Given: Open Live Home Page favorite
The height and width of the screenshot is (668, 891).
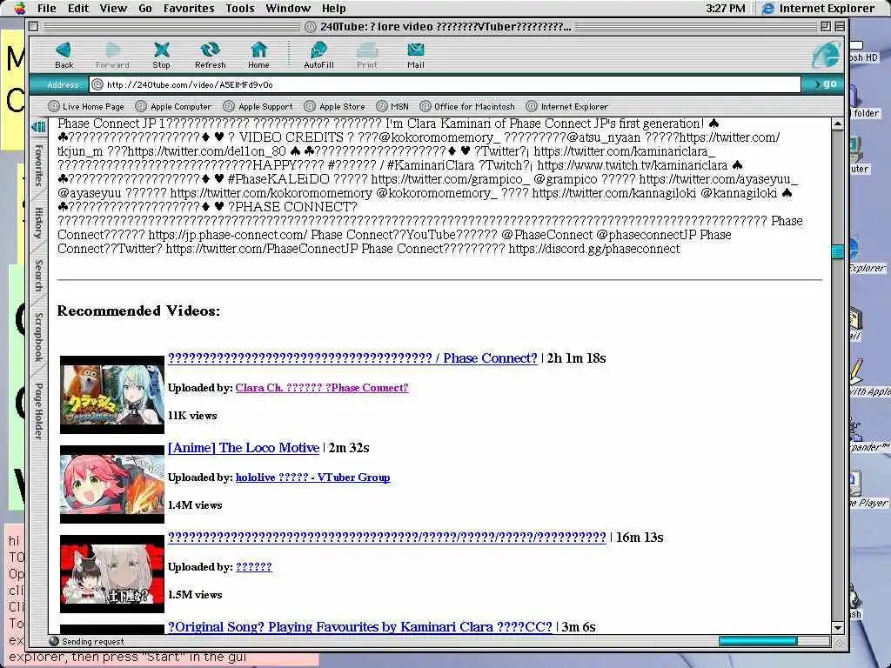Looking at the screenshot, I should coord(86,106).
